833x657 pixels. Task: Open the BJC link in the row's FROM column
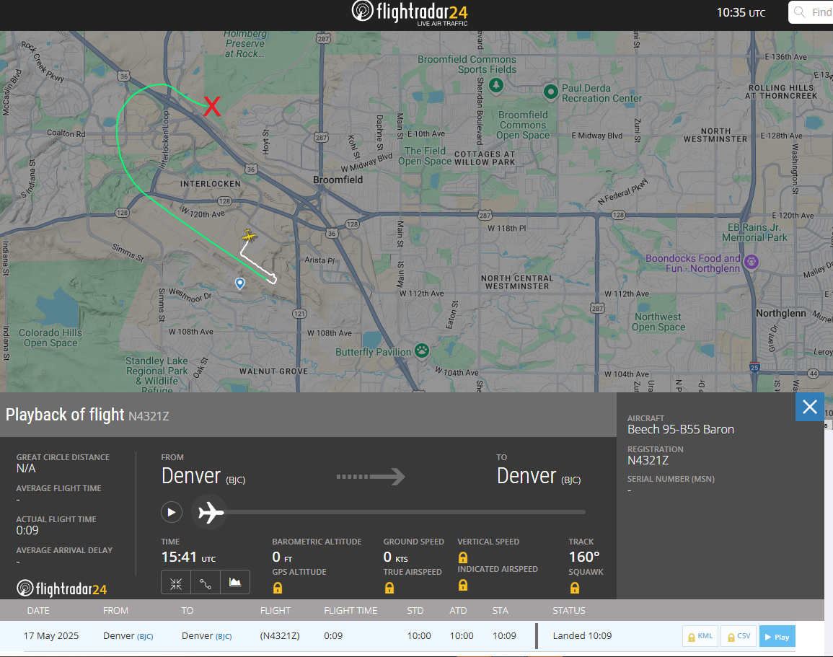click(x=145, y=636)
